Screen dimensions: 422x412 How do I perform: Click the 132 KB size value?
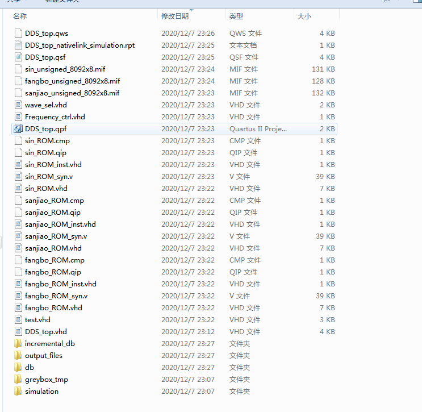click(323, 93)
